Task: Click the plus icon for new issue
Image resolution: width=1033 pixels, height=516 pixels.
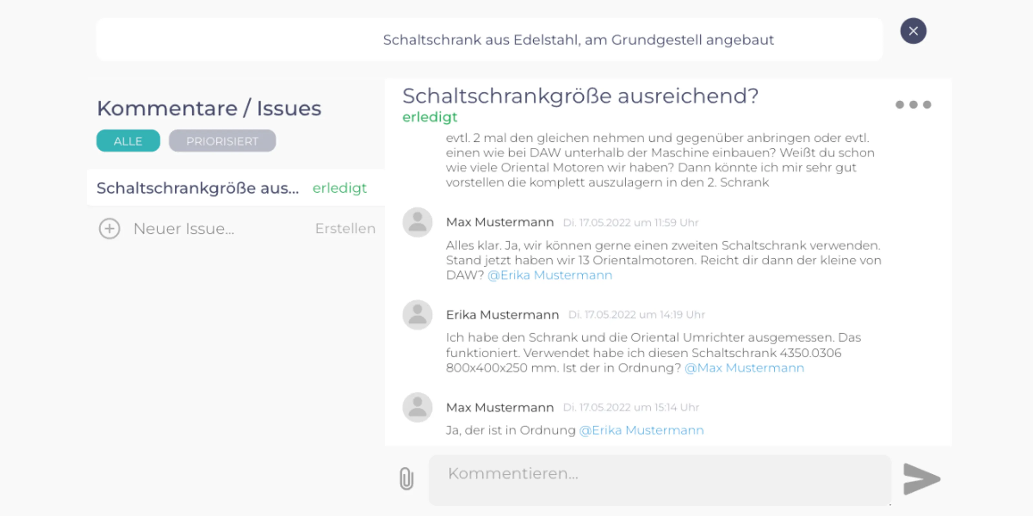Action: tap(109, 229)
